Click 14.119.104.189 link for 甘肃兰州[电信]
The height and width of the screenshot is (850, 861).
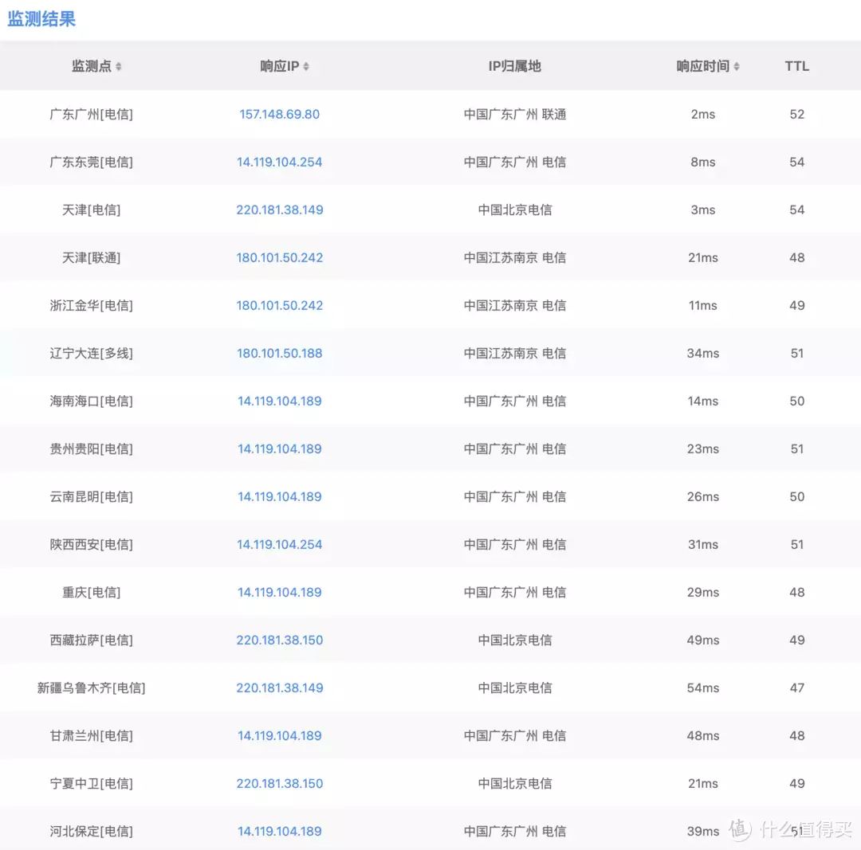(279, 735)
